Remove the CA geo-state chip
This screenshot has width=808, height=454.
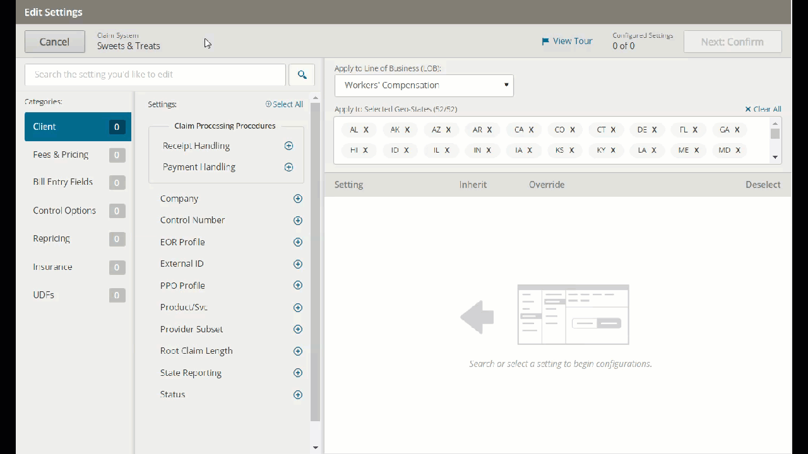tap(531, 130)
